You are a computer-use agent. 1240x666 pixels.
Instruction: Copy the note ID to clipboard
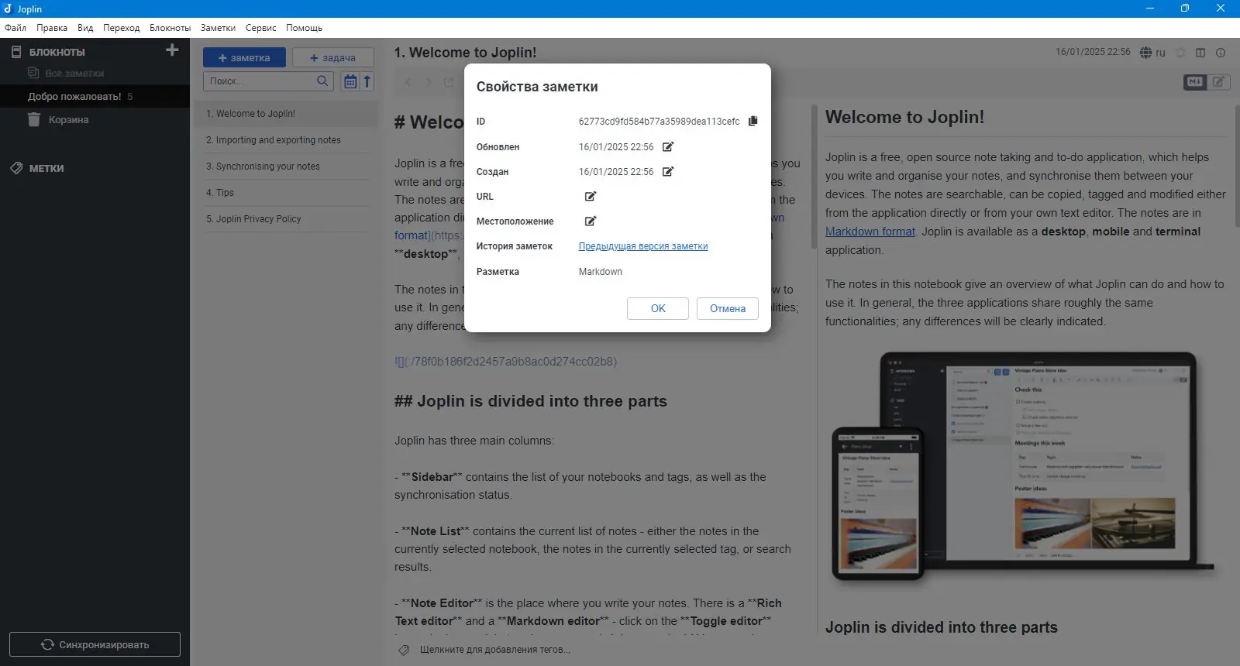coord(753,121)
